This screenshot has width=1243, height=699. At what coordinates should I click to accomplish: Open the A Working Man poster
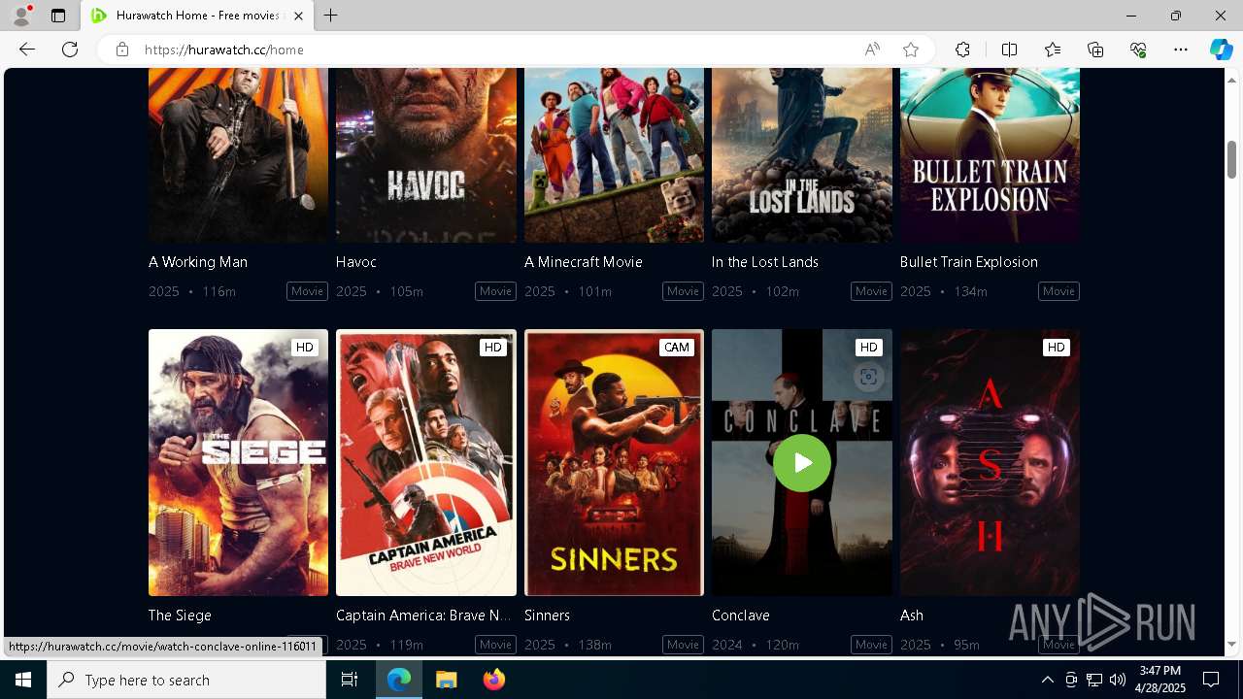pos(238,155)
